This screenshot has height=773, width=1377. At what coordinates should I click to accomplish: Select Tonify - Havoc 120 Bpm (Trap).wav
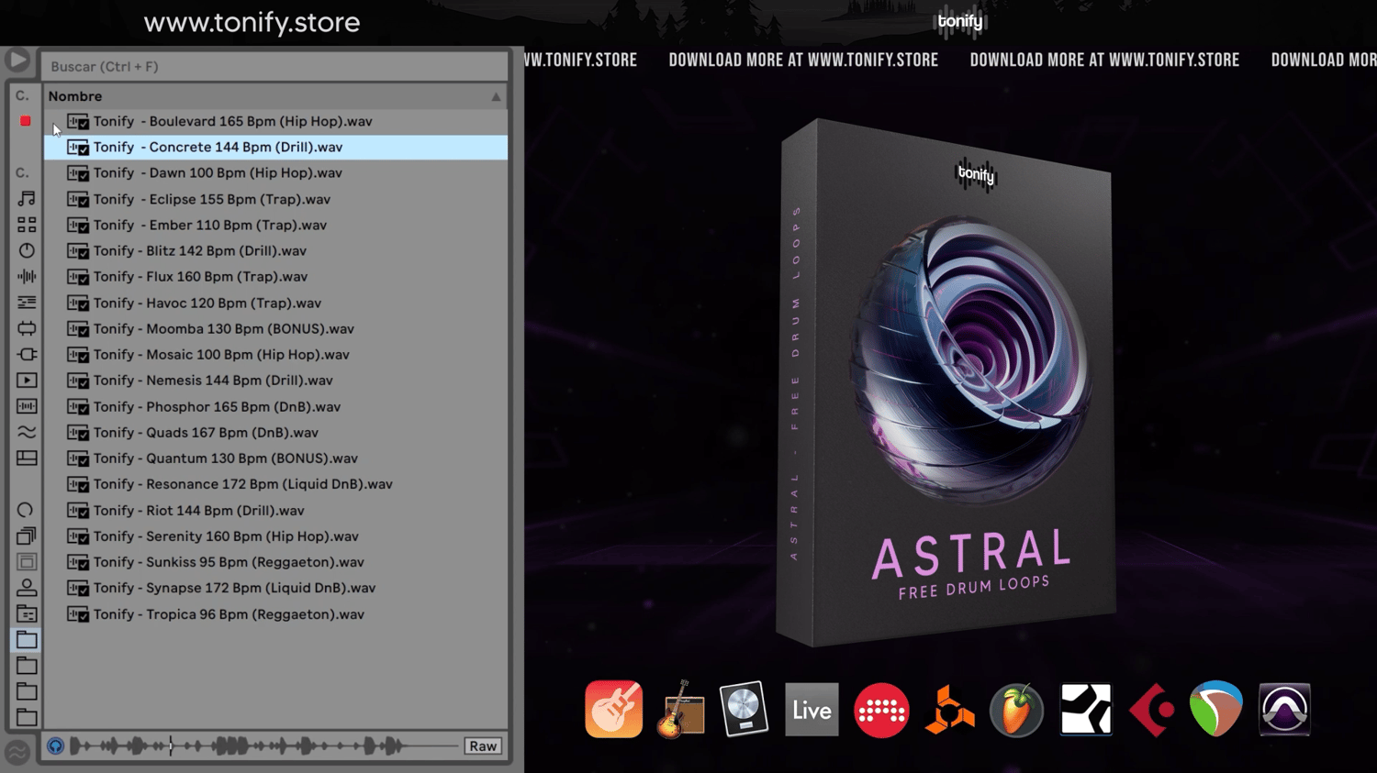tap(275, 303)
